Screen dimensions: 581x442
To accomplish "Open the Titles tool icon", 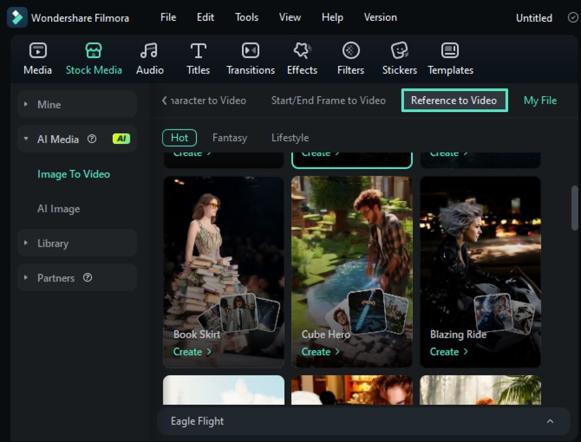I will (198, 50).
